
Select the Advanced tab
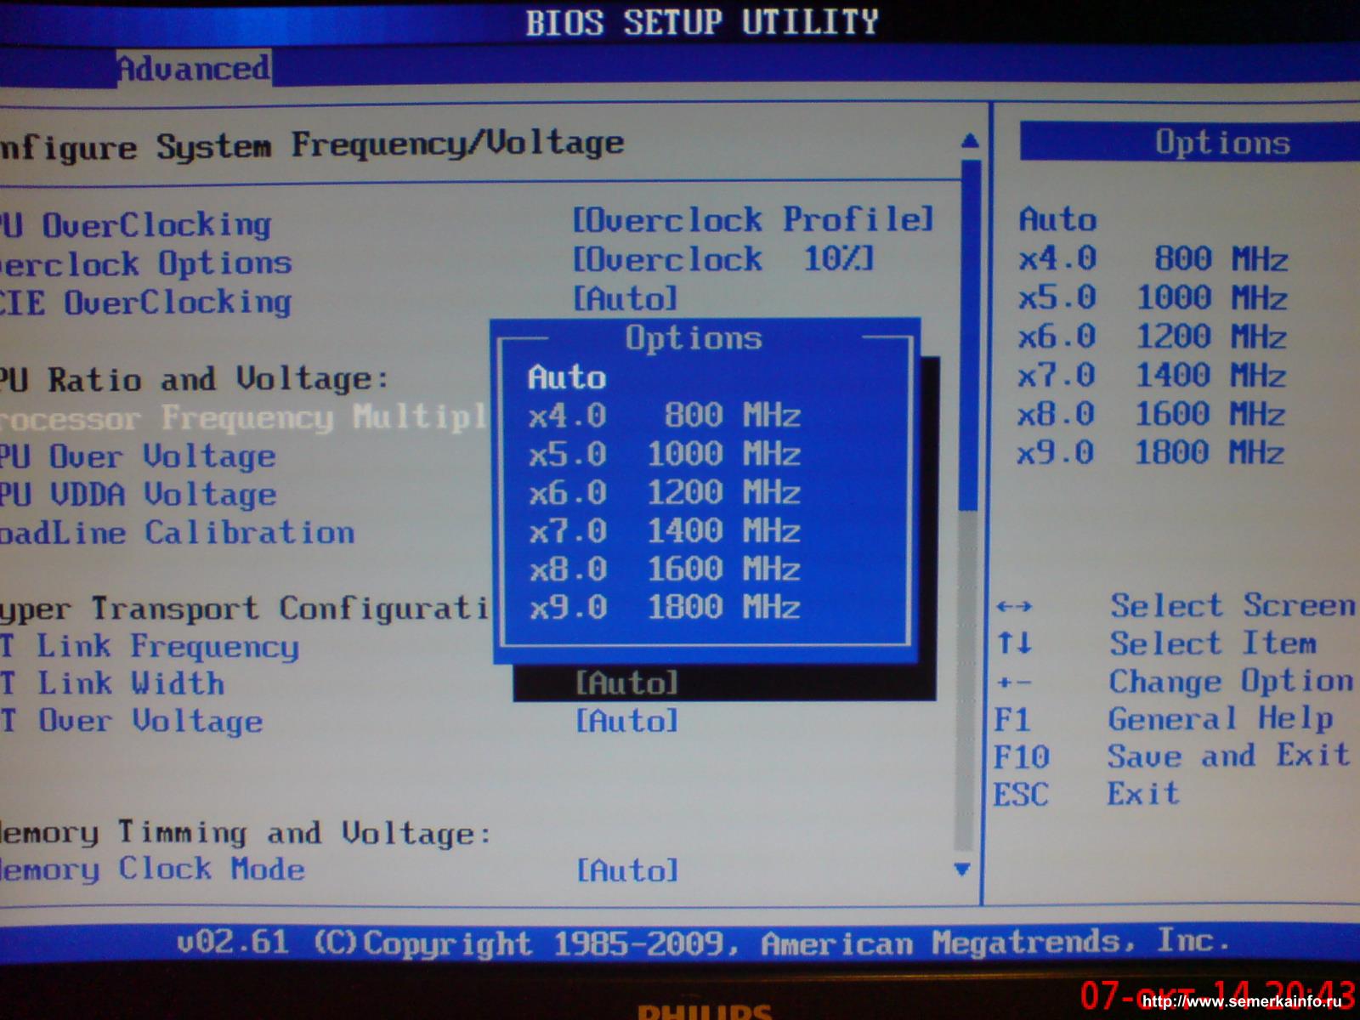pyautogui.click(x=194, y=68)
